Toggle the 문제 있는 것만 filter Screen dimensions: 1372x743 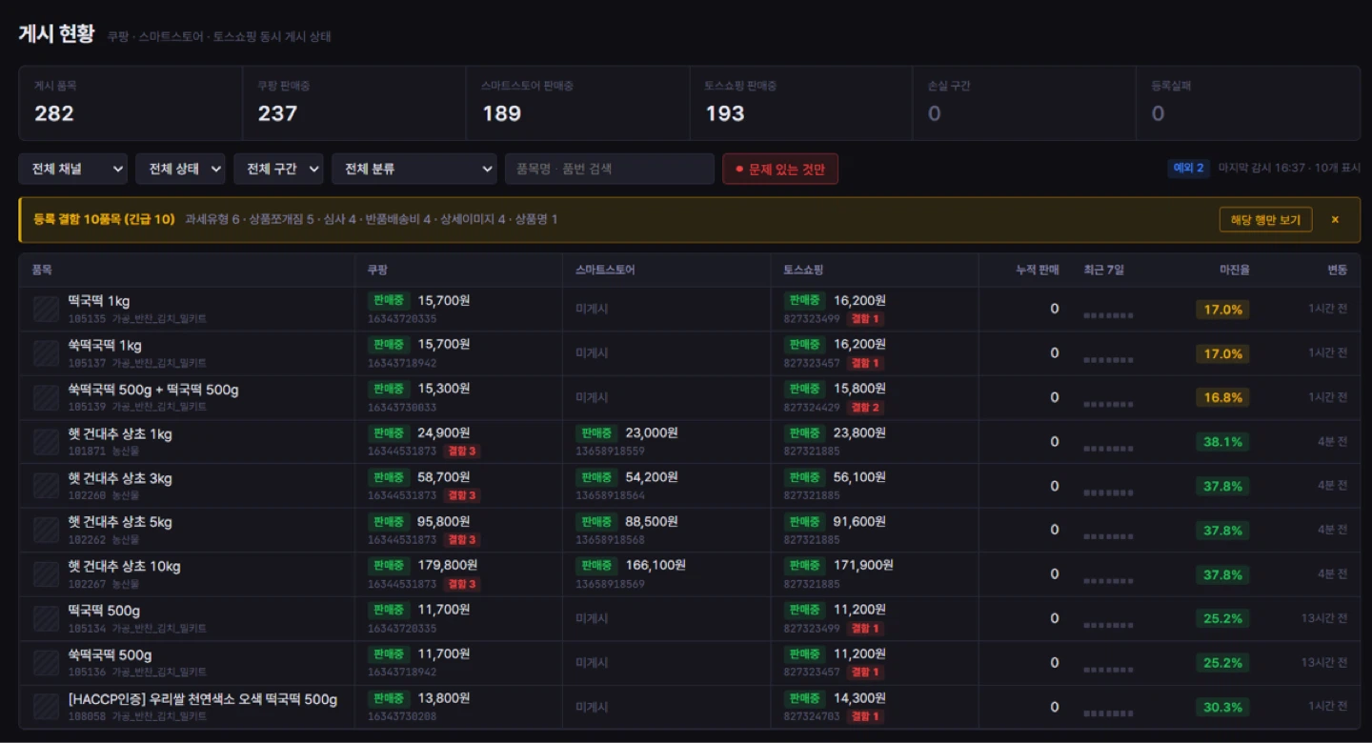pyautogui.click(x=780, y=170)
